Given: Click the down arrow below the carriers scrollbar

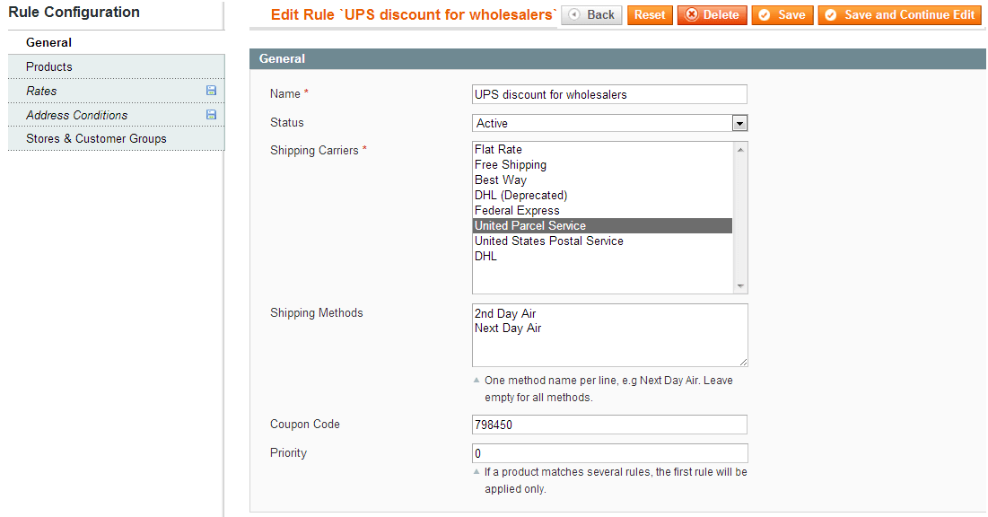Looking at the screenshot, I should [x=739, y=285].
